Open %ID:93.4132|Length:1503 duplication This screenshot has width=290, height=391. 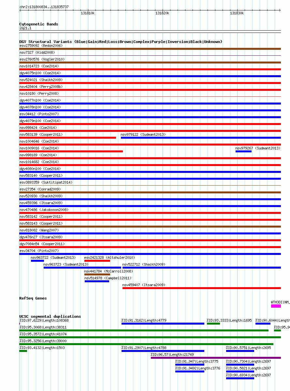(23, 351)
